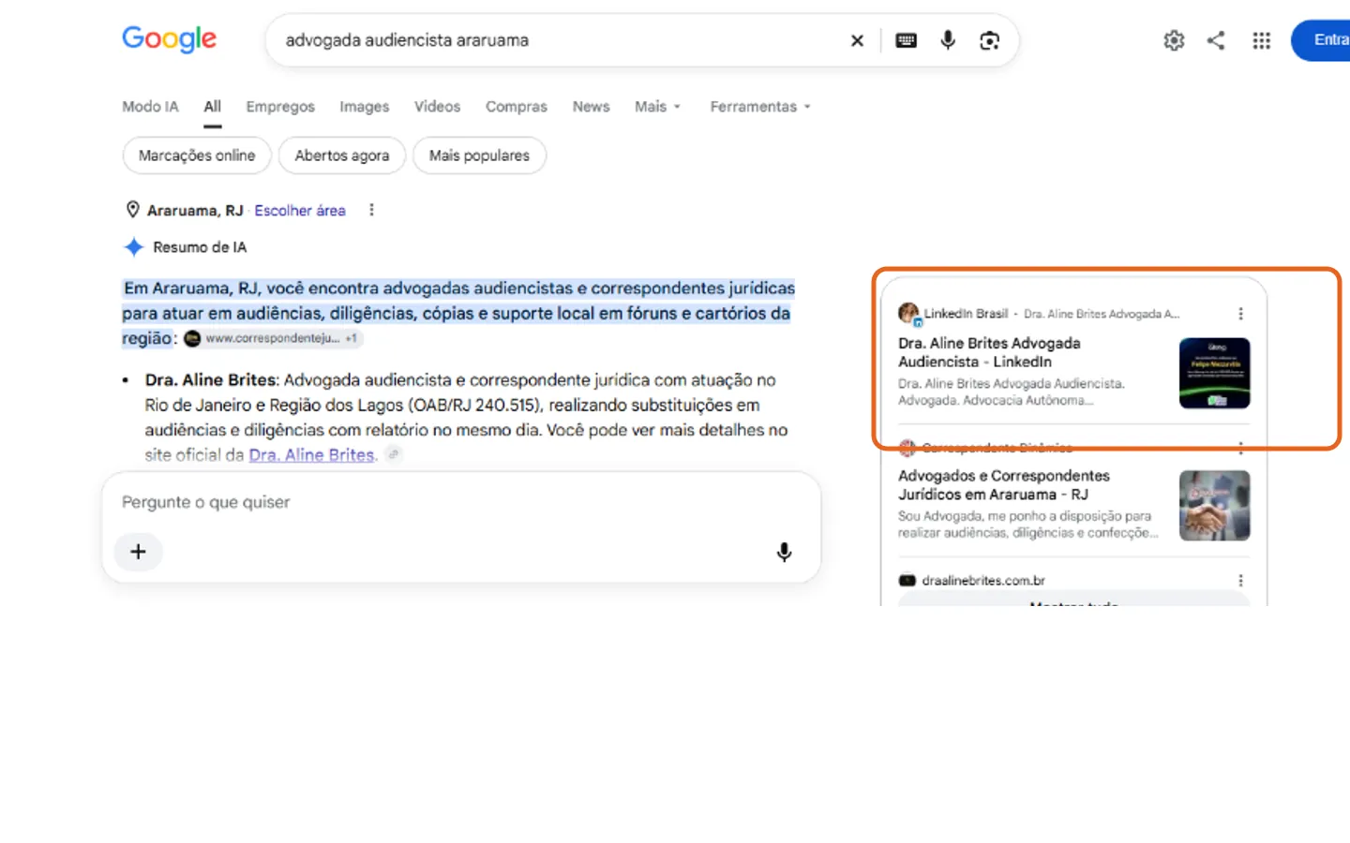The image size is (1350, 843).
Task: Click microphone in the Pergunte box
Action: tap(784, 552)
